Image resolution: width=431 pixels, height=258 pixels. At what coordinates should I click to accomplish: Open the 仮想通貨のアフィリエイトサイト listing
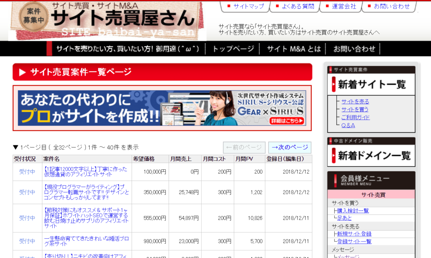(x=85, y=171)
